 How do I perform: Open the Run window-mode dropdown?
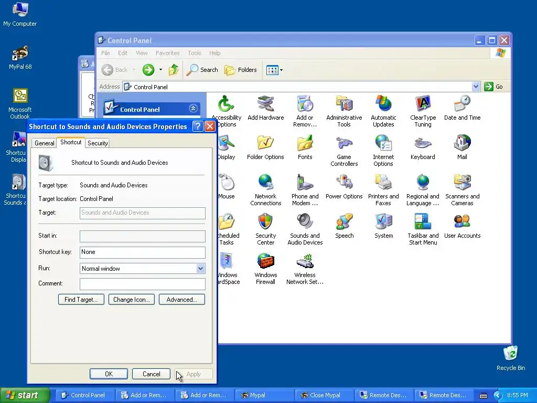201,269
